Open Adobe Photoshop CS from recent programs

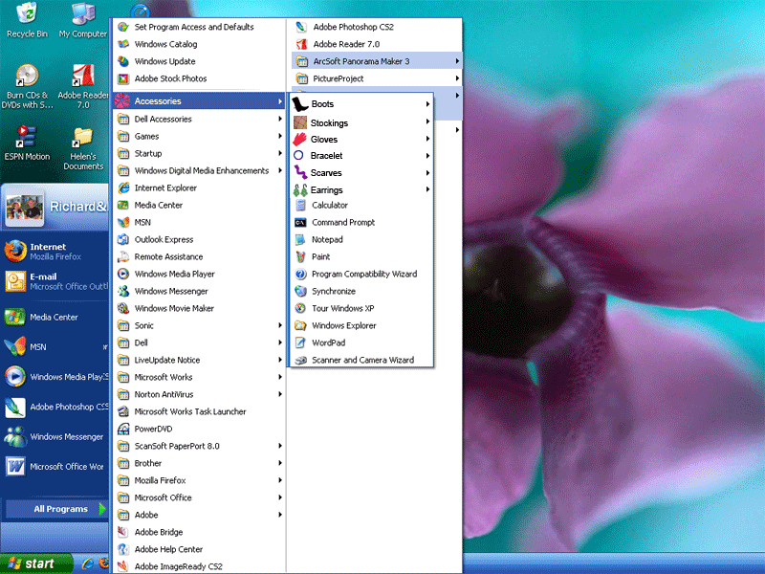[55, 408]
